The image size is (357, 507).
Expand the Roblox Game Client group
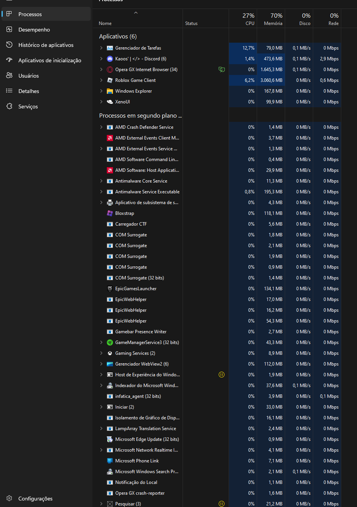[101, 80]
